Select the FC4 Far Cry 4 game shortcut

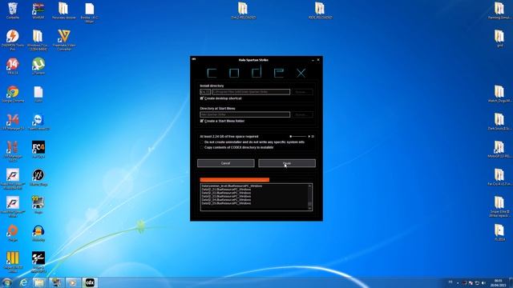coord(38,150)
